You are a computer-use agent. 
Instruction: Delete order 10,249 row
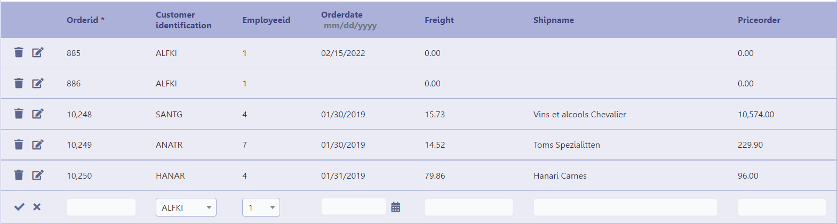tap(19, 145)
